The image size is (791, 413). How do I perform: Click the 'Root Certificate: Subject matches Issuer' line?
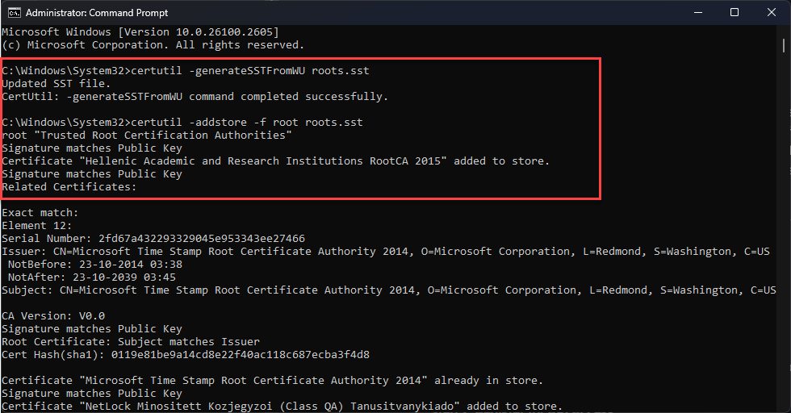131,341
